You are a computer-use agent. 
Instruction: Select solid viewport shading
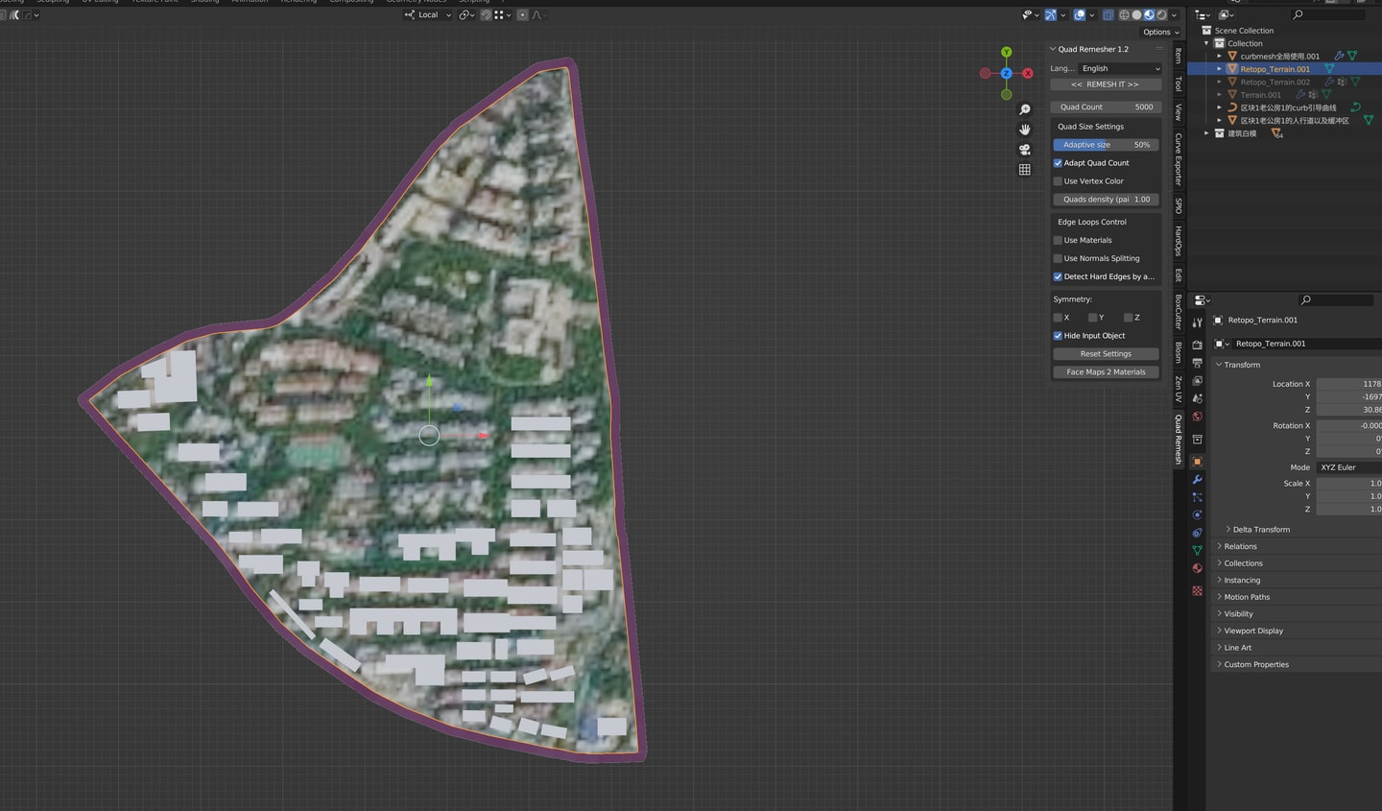[1136, 14]
